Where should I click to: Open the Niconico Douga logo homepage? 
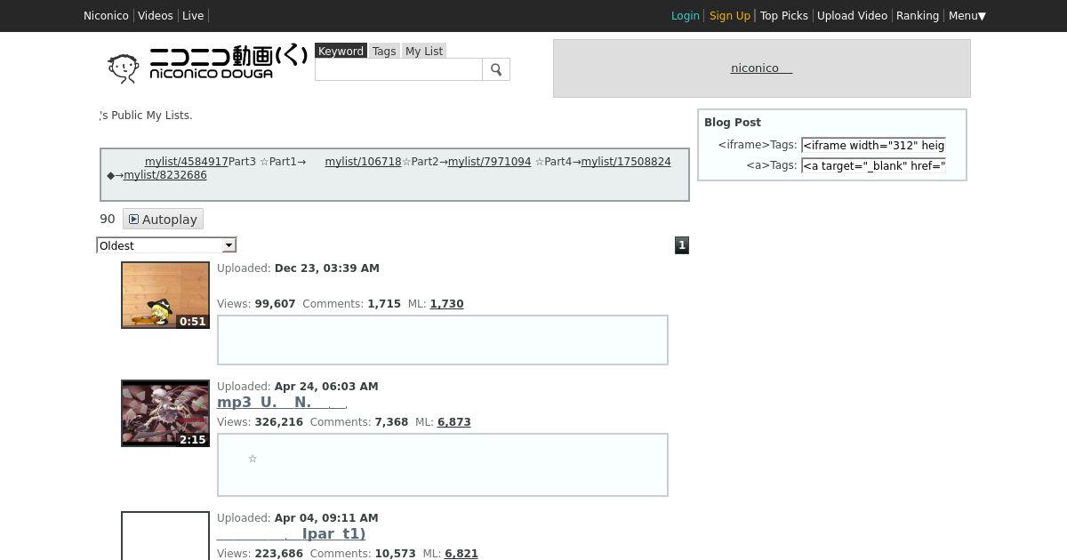(207, 64)
